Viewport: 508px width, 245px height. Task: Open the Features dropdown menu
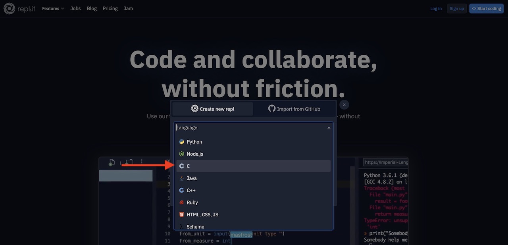[x=53, y=8]
